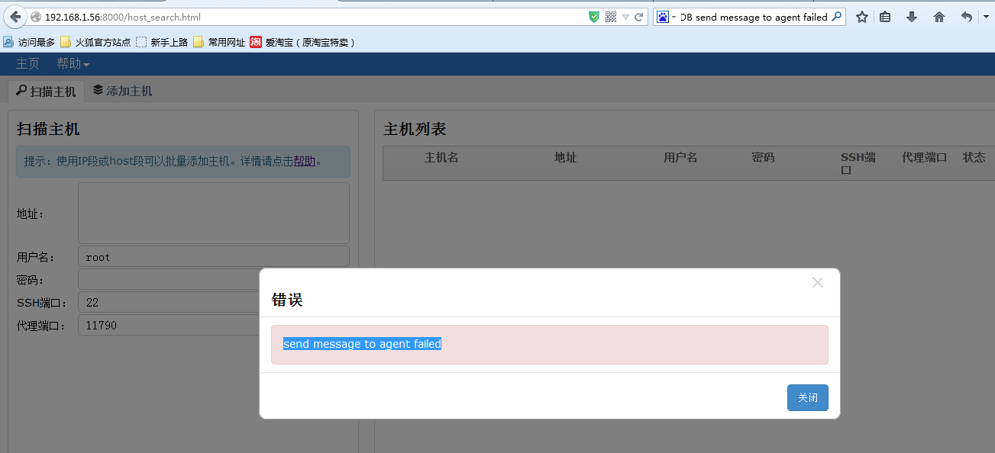The height and width of the screenshot is (453, 995).
Task: Click the 关闭 button in error dialog
Action: (x=807, y=397)
